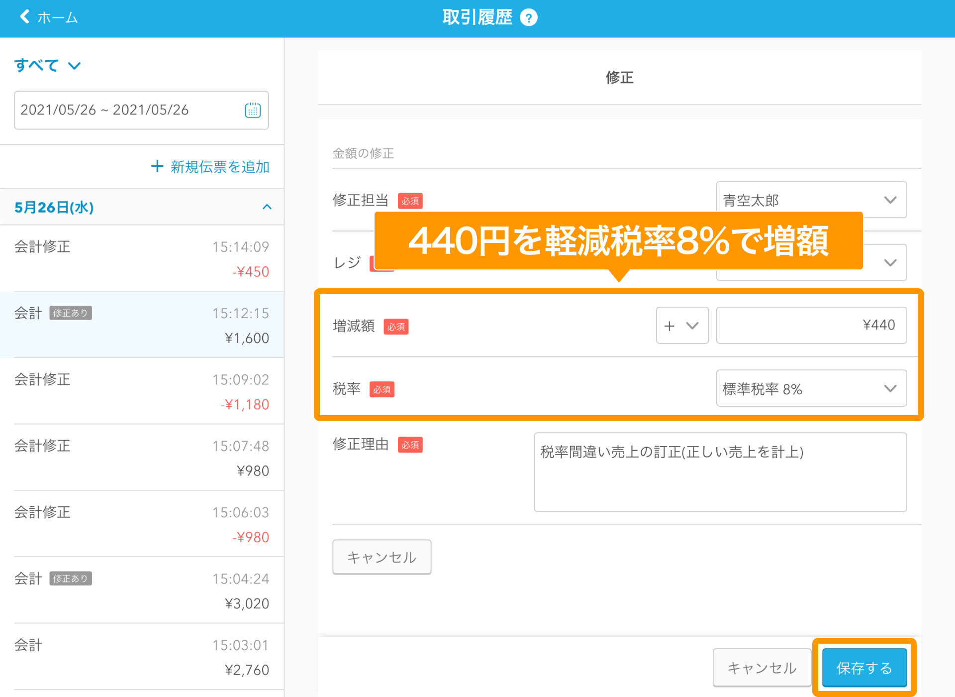
Task: Click the -¥1,180 amount
Action: click(x=245, y=404)
